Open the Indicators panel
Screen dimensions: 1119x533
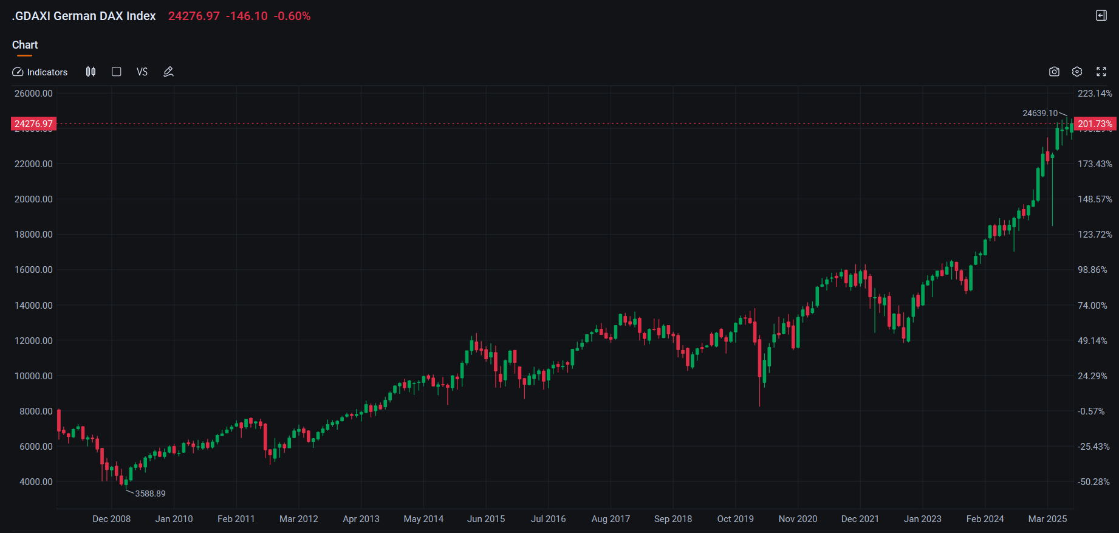[40, 72]
